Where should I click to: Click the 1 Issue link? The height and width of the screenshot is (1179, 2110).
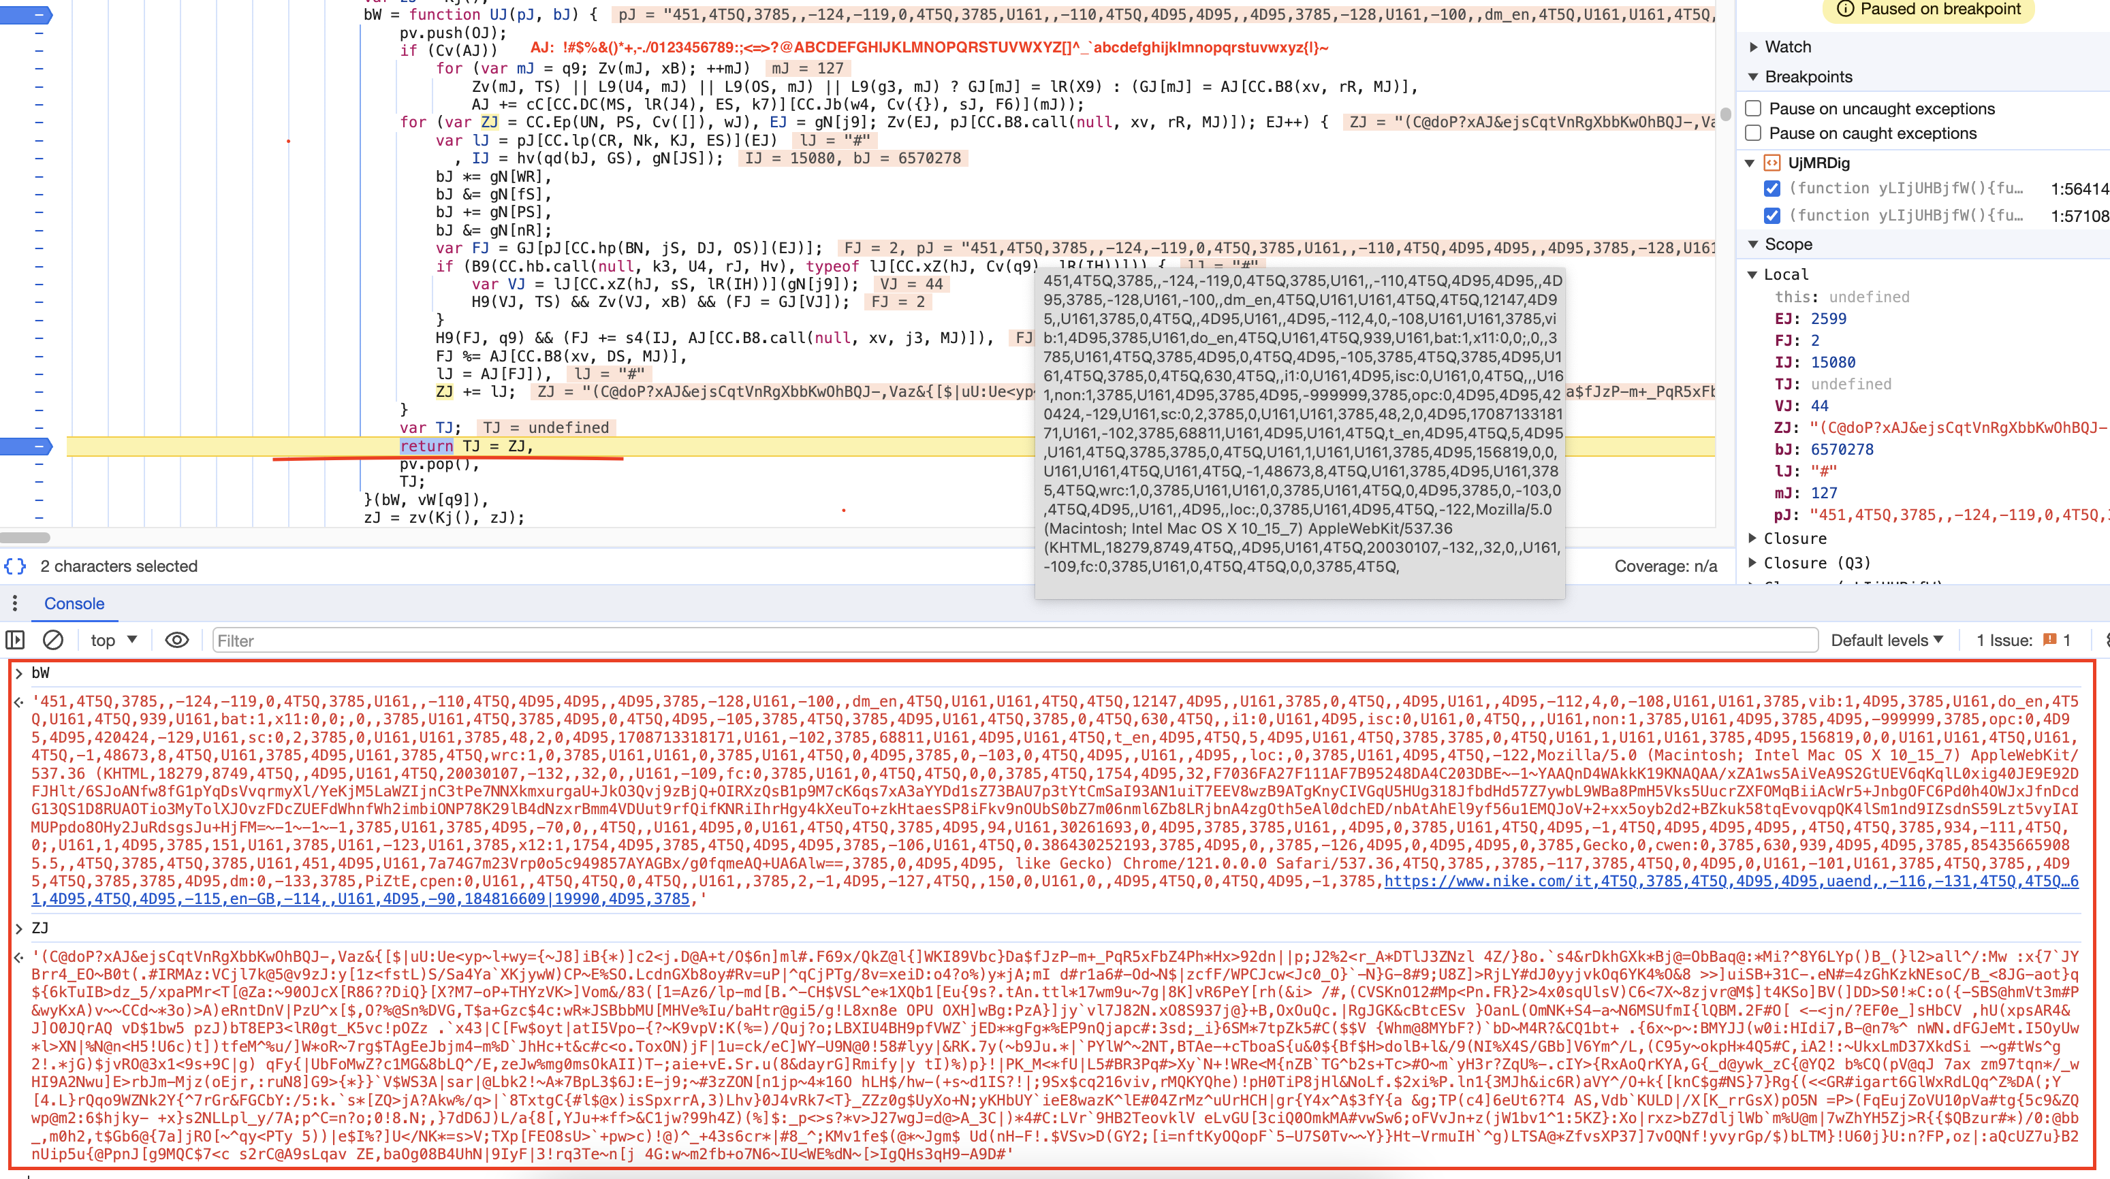tap(2024, 641)
